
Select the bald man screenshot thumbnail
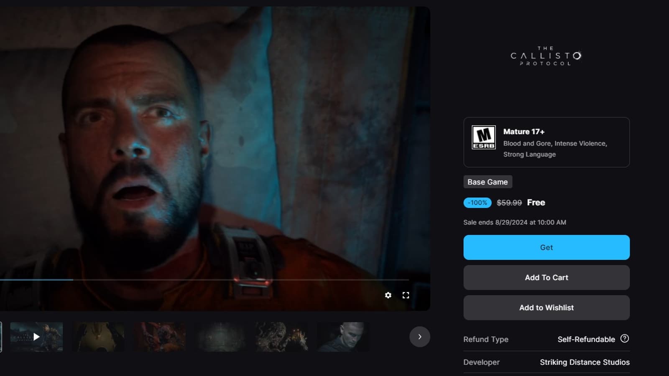(x=344, y=337)
